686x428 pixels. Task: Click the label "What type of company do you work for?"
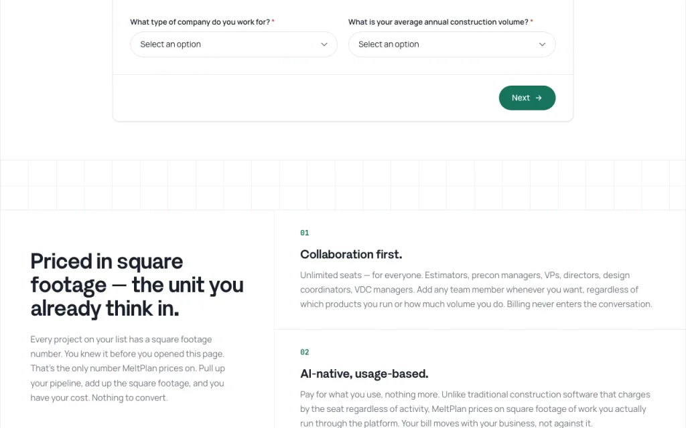click(x=200, y=22)
